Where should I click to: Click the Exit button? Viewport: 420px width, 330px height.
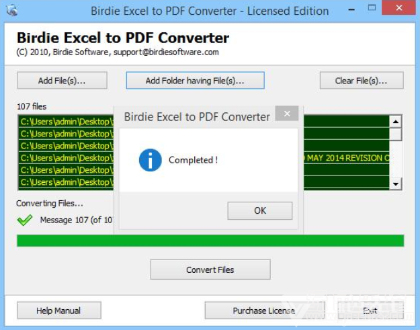(370, 311)
